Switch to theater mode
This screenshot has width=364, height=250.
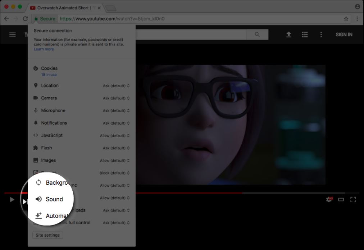(341, 199)
